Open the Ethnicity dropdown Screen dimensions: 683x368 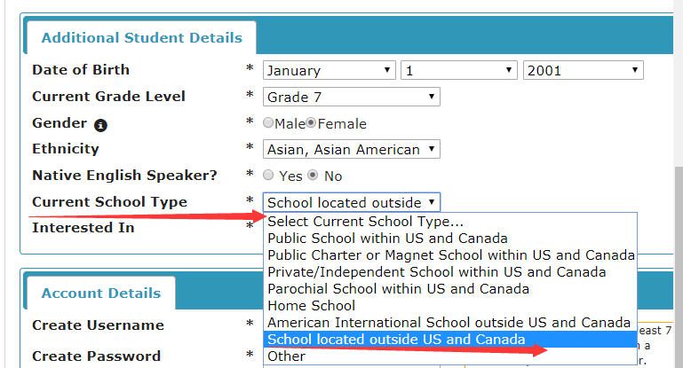(x=352, y=149)
